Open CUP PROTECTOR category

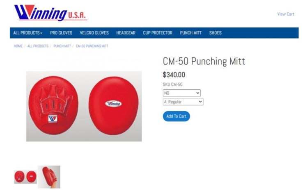[158, 33]
